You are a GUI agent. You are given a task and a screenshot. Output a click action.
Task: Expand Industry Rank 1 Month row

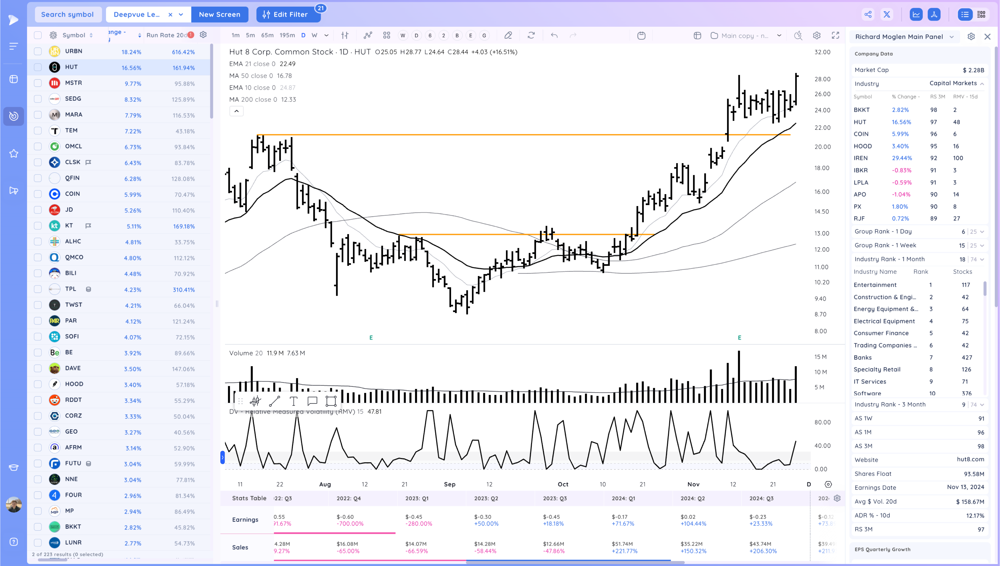point(982,259)
